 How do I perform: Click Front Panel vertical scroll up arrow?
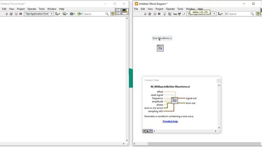[x=127, y=18]
